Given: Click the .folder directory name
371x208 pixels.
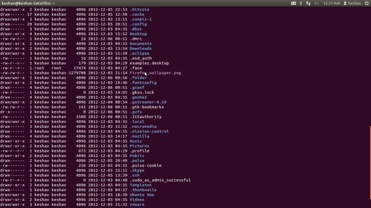Looking at the screenshot, I should [138, 78].
